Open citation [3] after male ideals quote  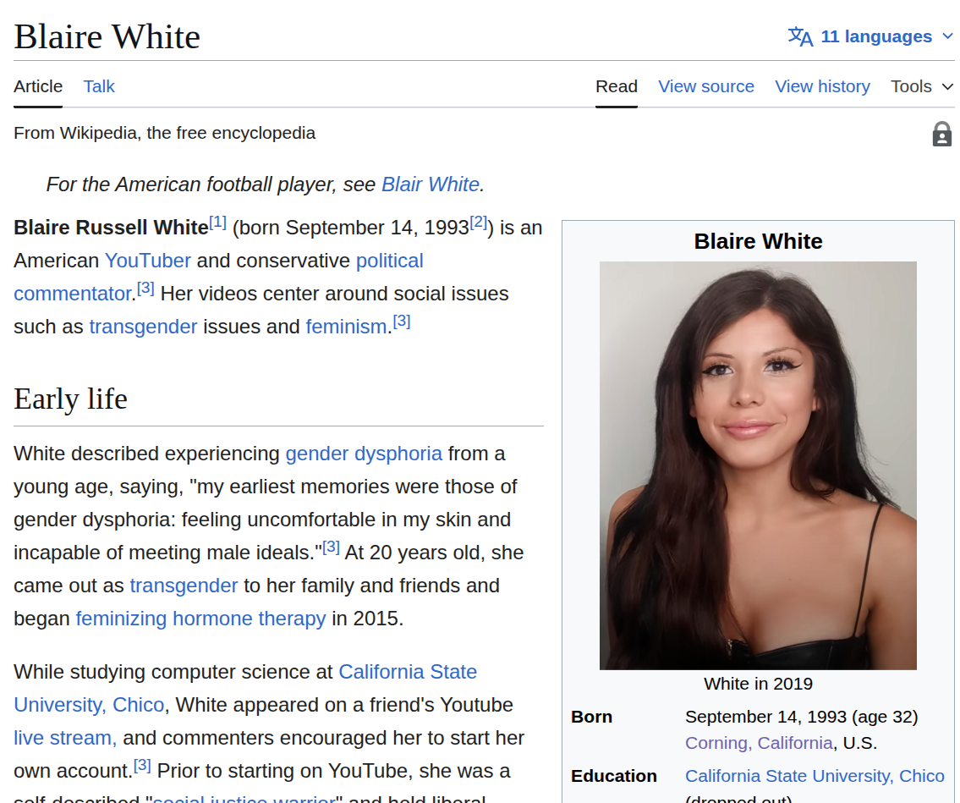(x=332, y=547)
